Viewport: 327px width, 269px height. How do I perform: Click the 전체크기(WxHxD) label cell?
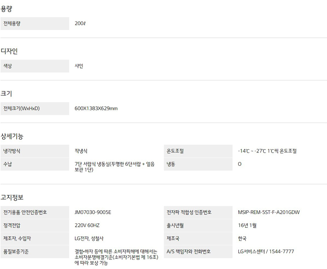point(34,108)
